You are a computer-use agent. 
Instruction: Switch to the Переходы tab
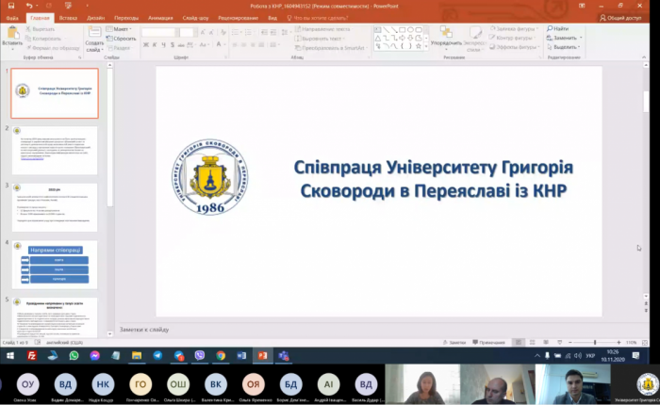click(x=126, y=18)
